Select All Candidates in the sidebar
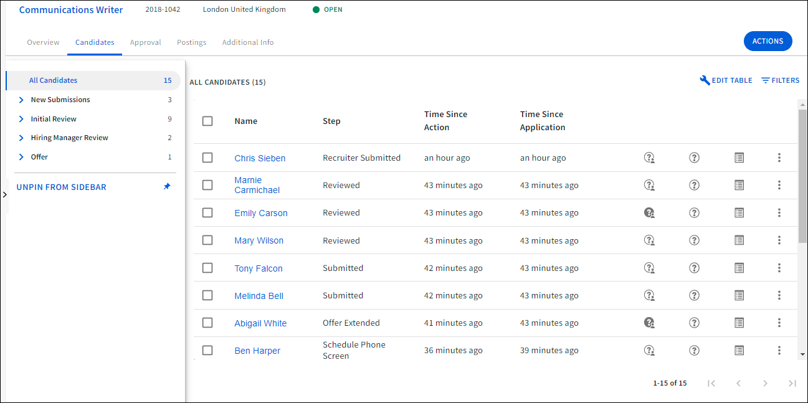 pos(93,80)
